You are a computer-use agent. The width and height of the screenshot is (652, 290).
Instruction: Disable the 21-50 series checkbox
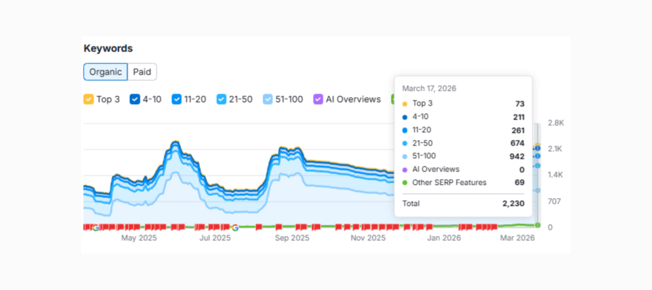click(x=221, y=99)
